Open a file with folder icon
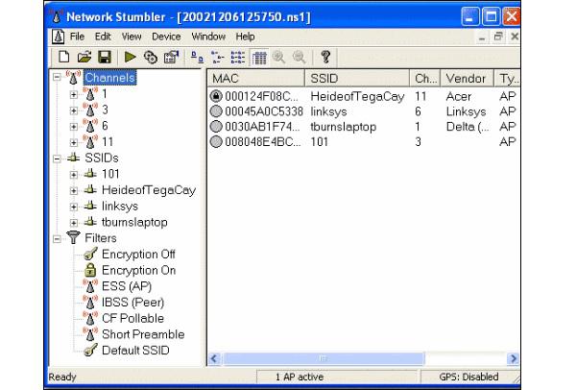576x390 pixels. pyautogui.click(x=84, y=57)
